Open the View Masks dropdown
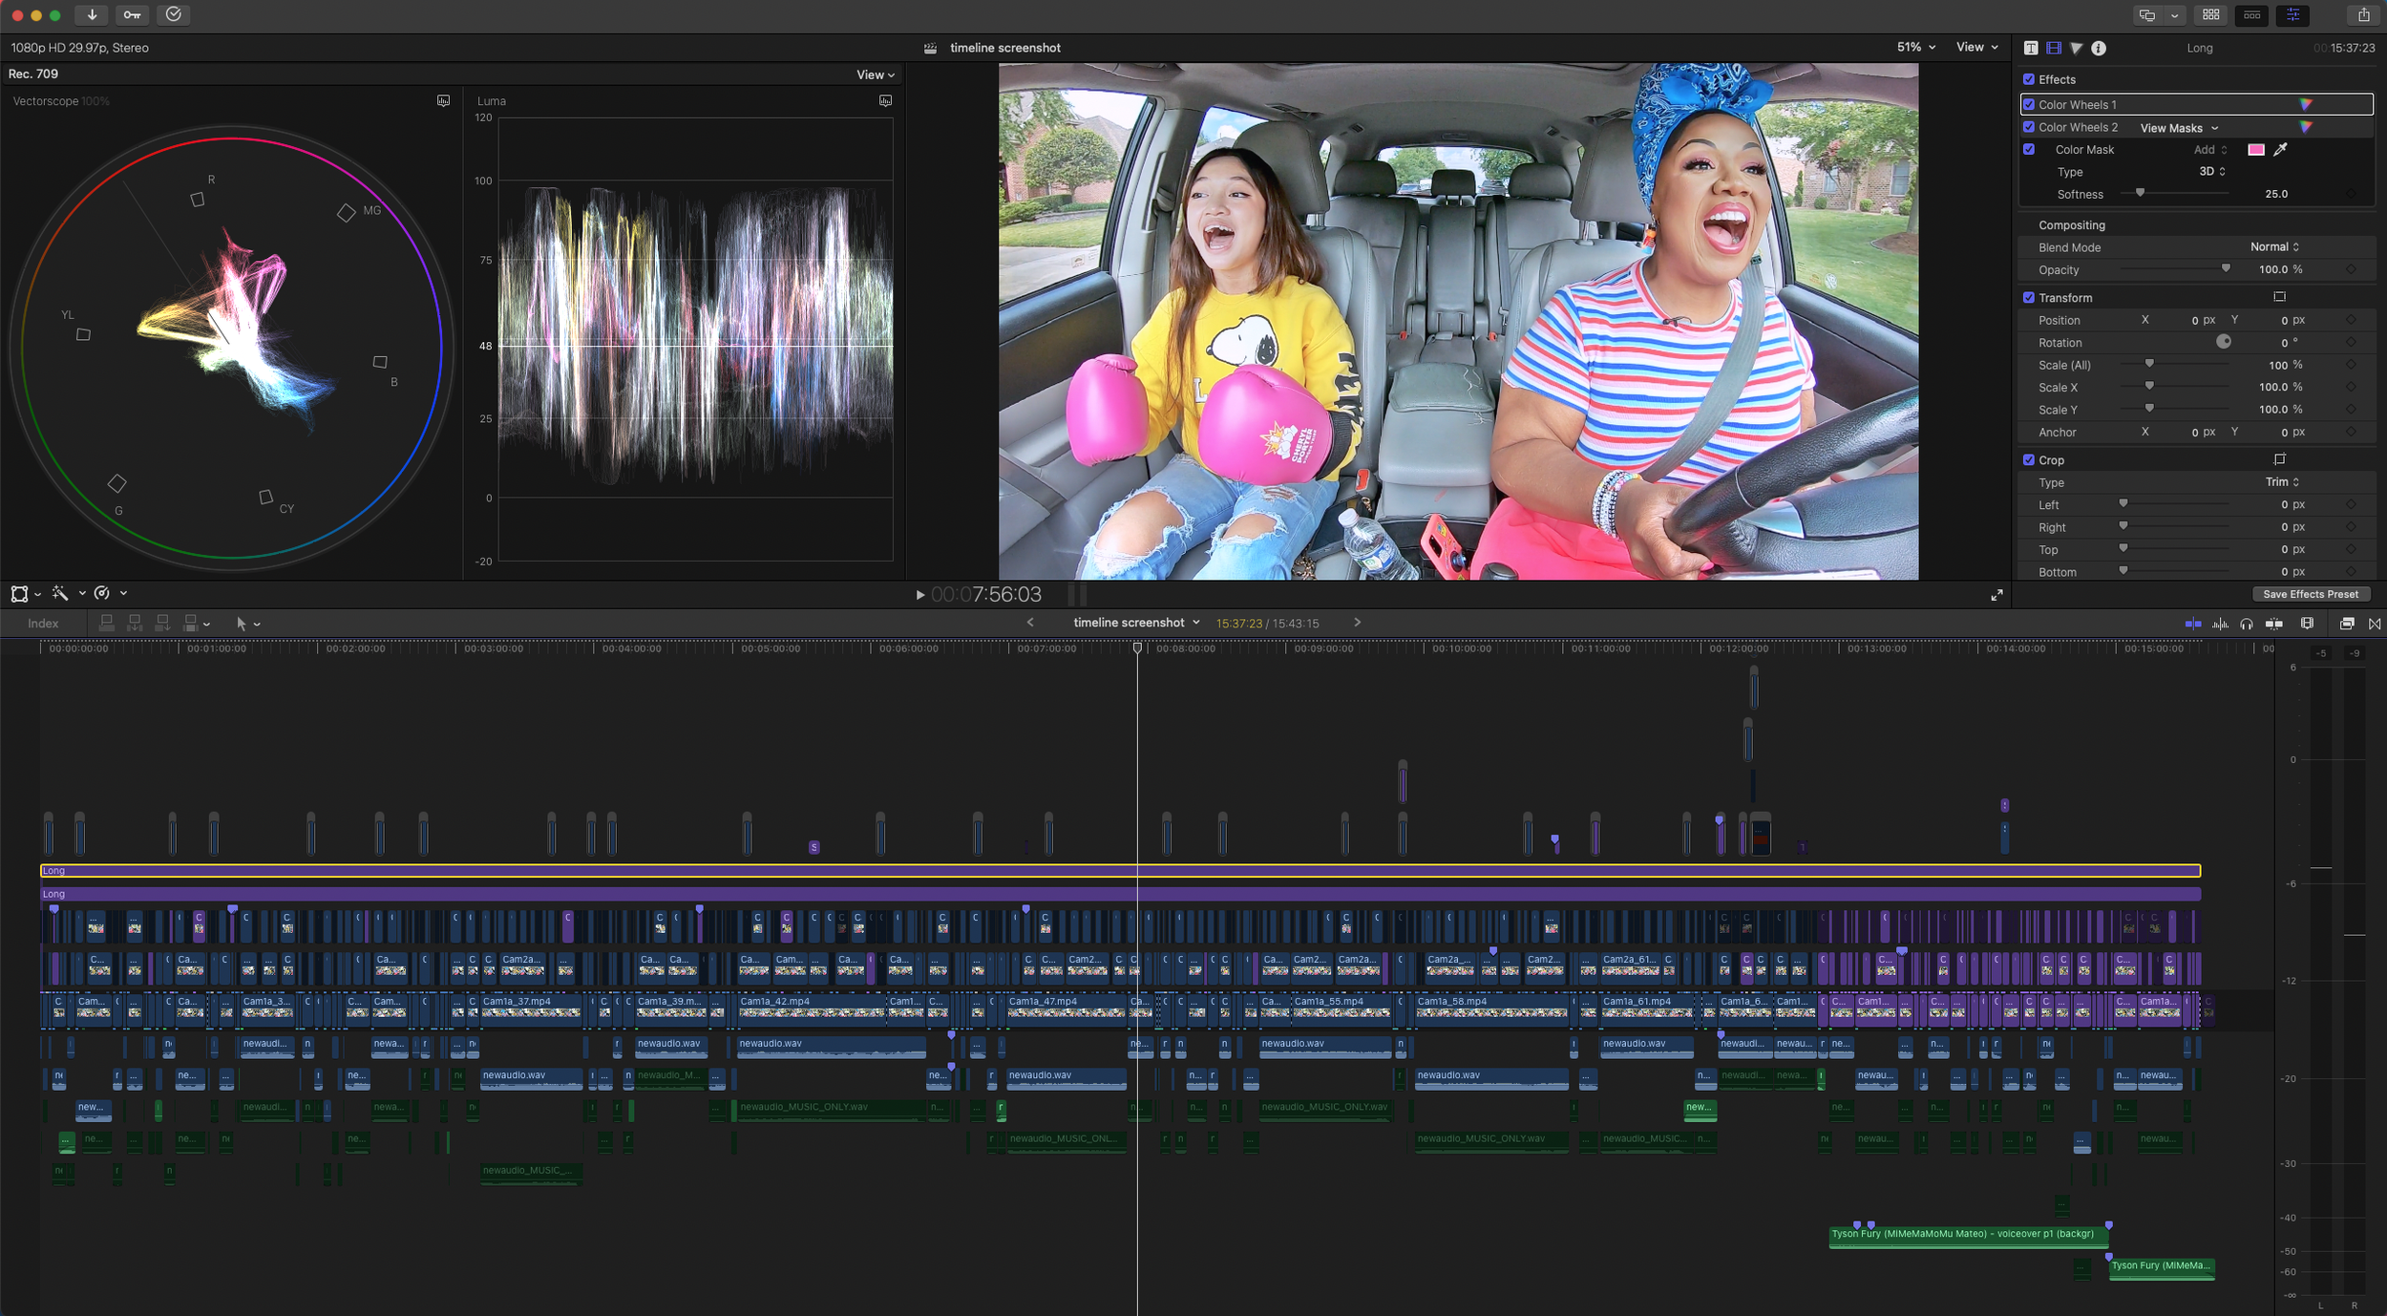Screen dimensions: 2387x1316 pos(2179,128)
